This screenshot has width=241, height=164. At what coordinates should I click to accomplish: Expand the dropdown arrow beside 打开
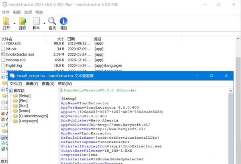click(14, 22)
